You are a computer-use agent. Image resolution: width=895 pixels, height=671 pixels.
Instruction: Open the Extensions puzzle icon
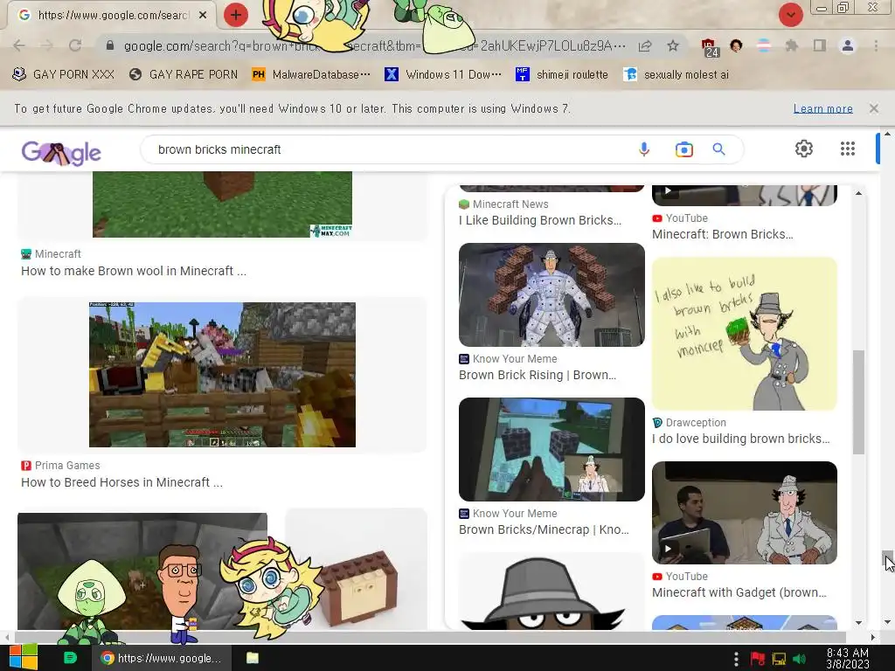792,45
